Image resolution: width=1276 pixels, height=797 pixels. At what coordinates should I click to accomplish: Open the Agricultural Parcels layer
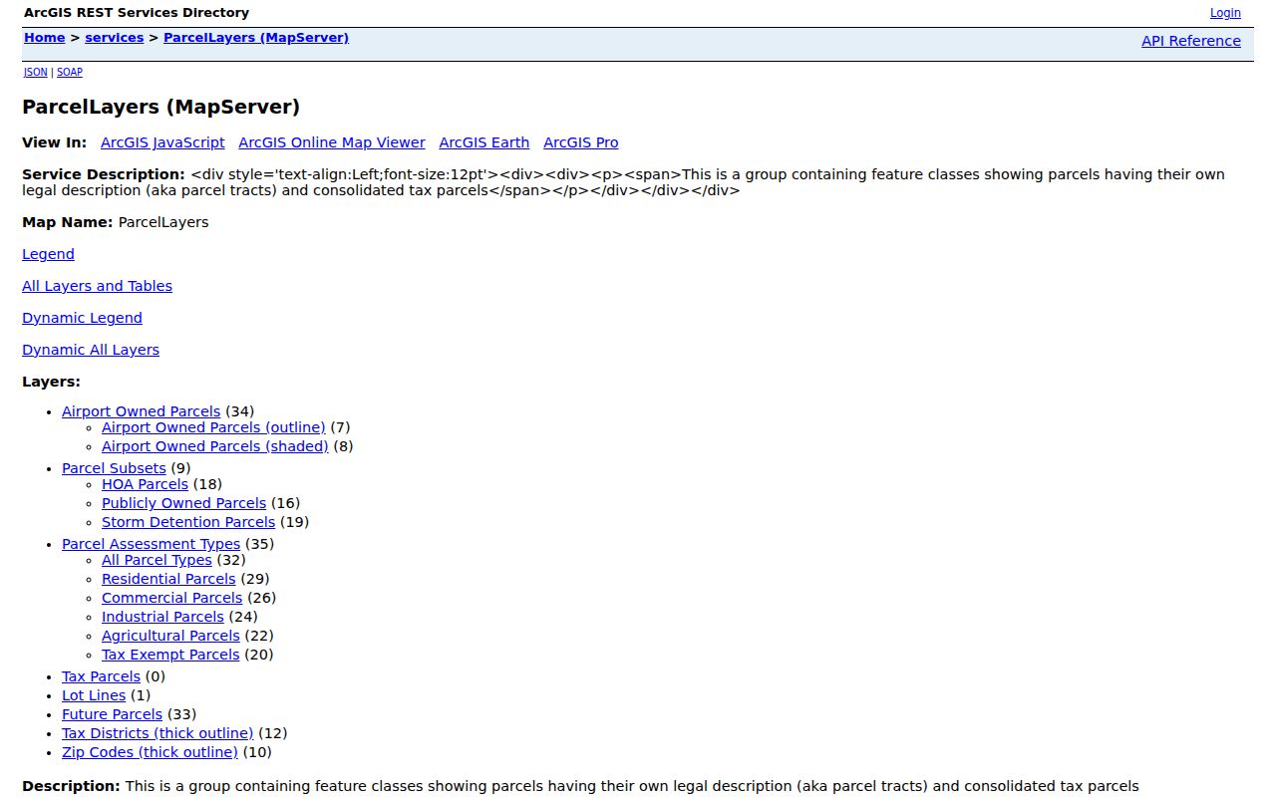[x=170, y=636]
